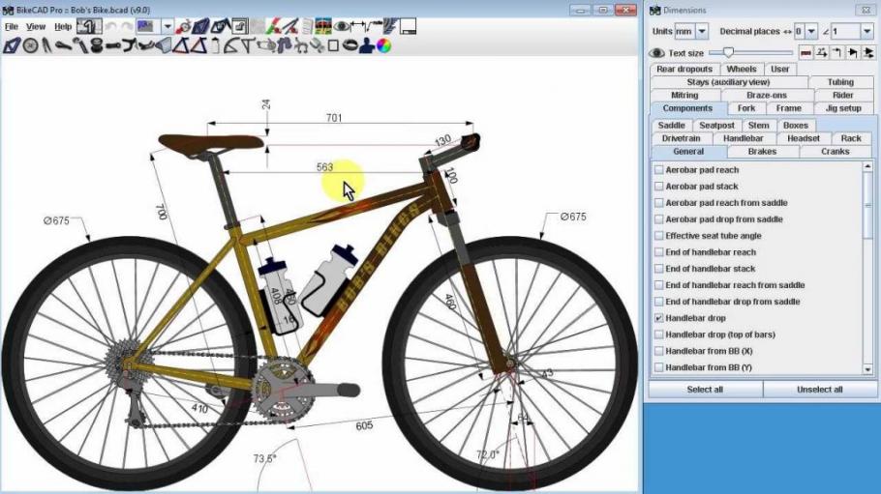The width and height of the screenshot is (881, 494).
Task: Click scrollbar down arrow in dimensions list
Action: [x=867, y=369]
